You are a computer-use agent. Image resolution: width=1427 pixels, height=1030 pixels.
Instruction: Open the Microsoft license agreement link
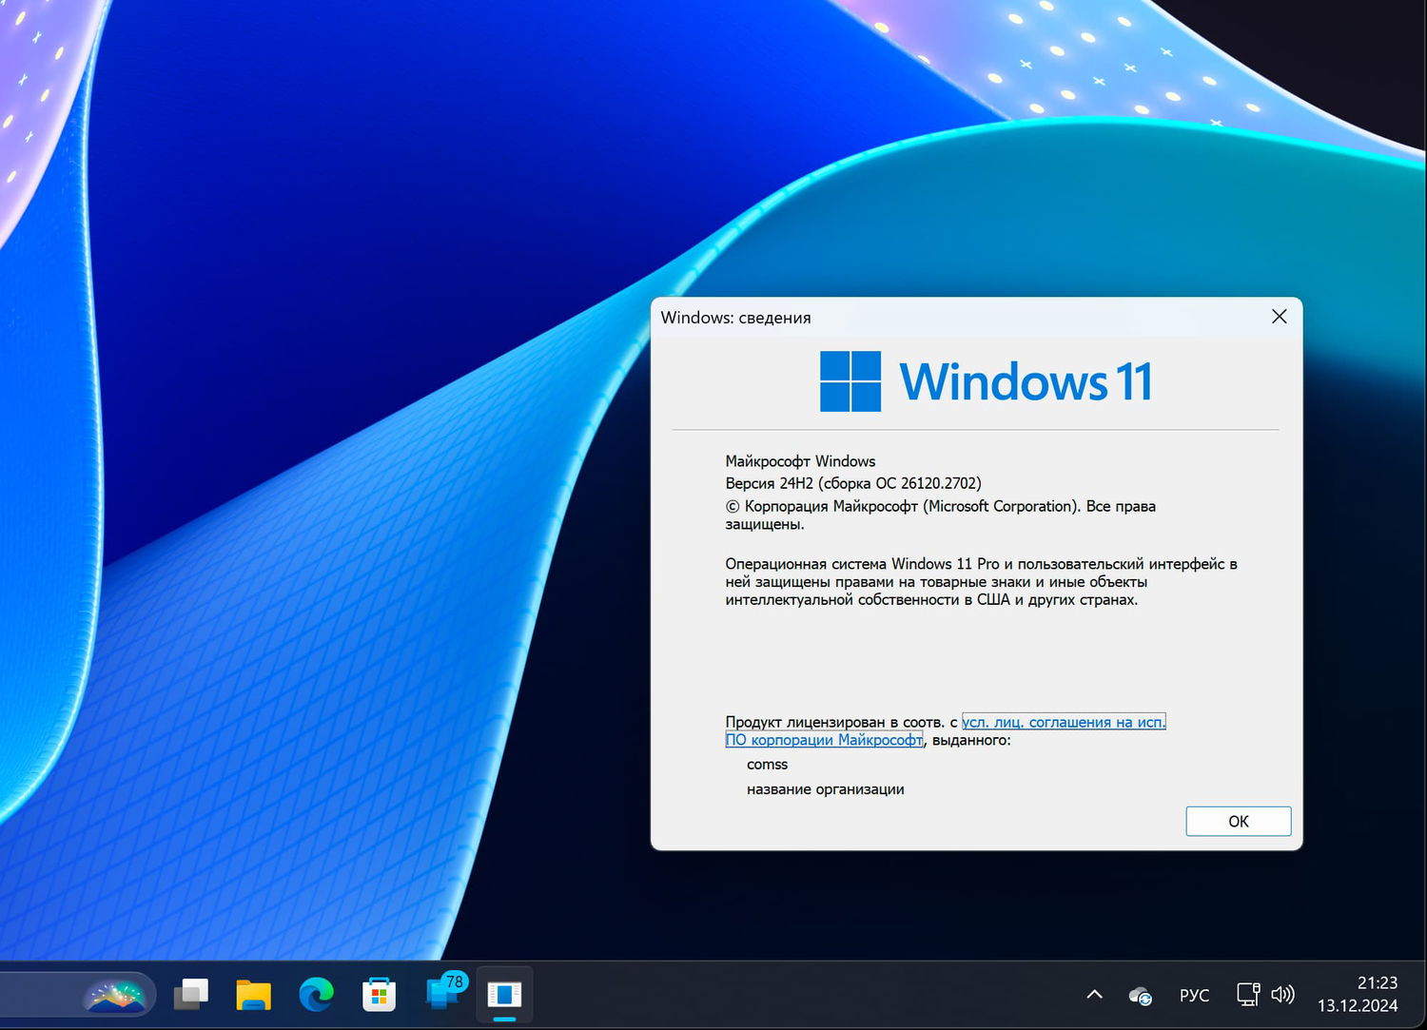[x=1063, y=722]
